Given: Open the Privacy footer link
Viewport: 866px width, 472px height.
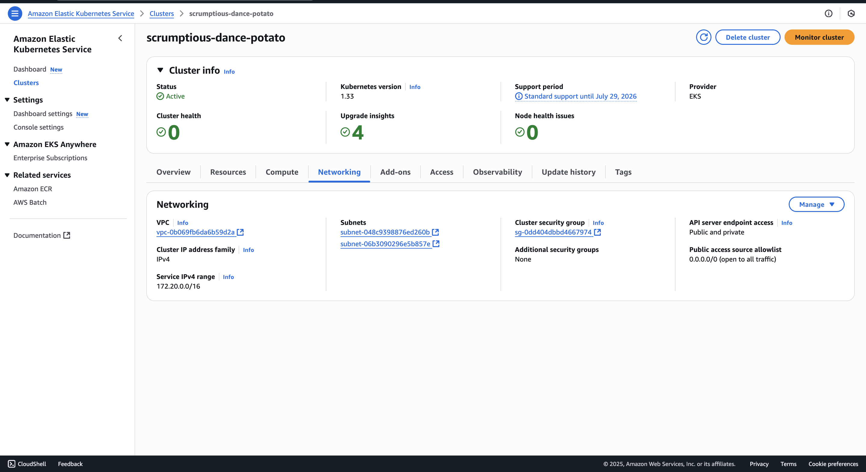Looking at the screenshot, I should (x=759, y=464).
